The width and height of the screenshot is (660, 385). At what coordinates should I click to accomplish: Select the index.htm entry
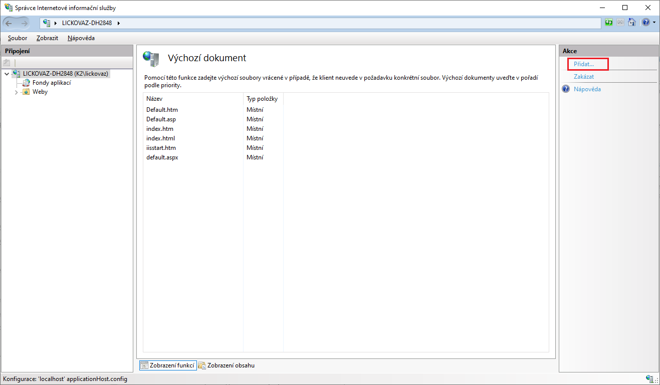[160, 129]
